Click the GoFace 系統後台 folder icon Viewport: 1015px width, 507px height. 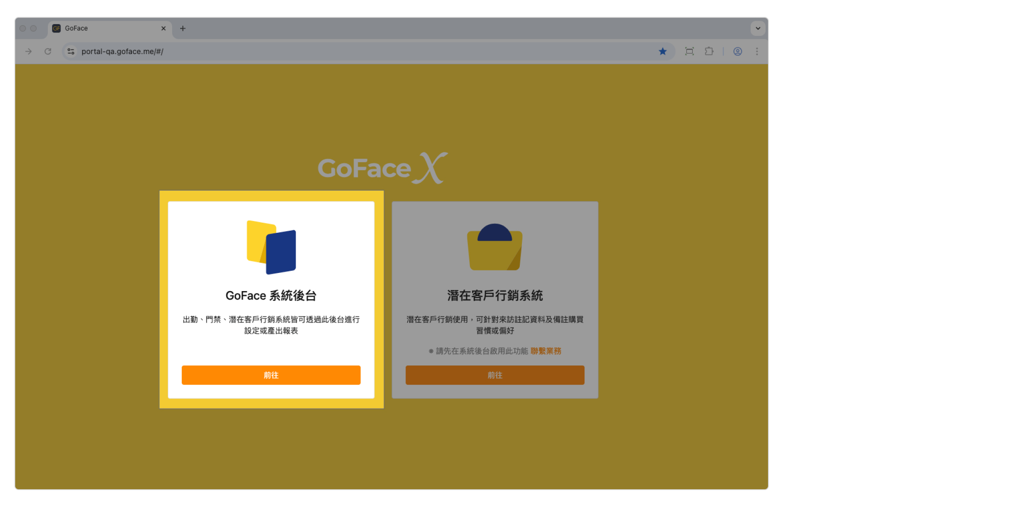[271, 248]
